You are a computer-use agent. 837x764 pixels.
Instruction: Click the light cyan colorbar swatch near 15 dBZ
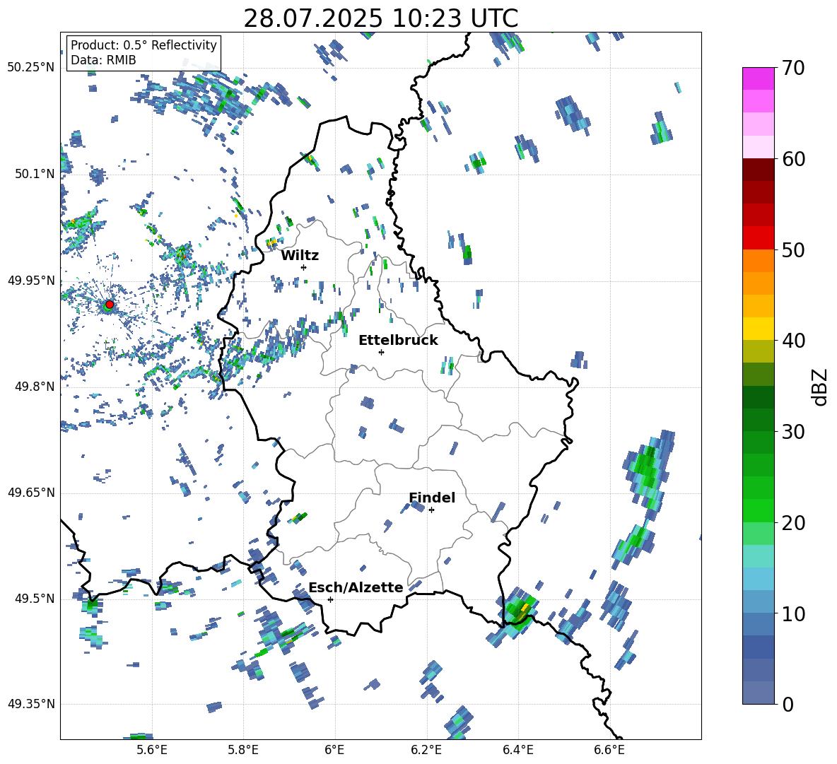[x=758, y=556]
